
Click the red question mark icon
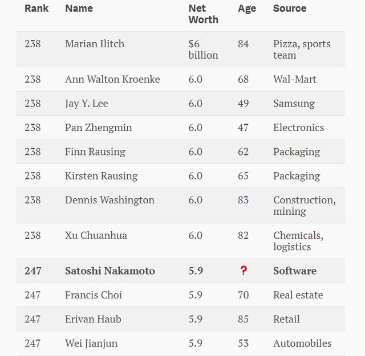pyautogui.click(x=244, y=271)
